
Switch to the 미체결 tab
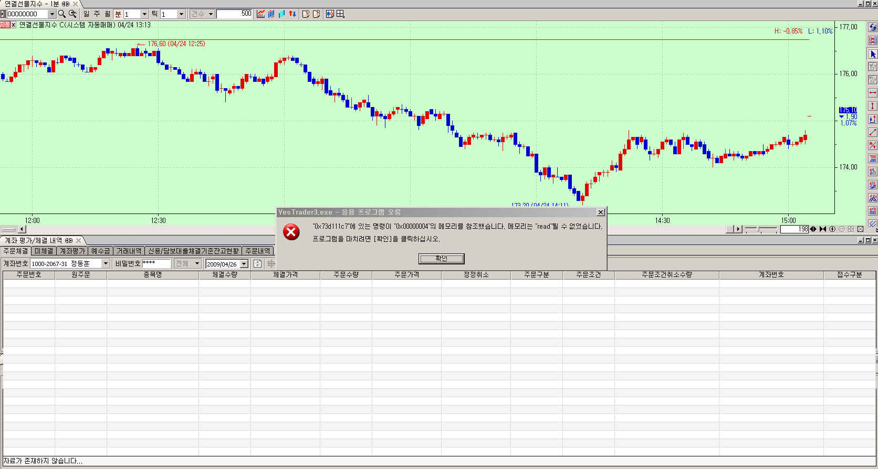click(44, 251)
